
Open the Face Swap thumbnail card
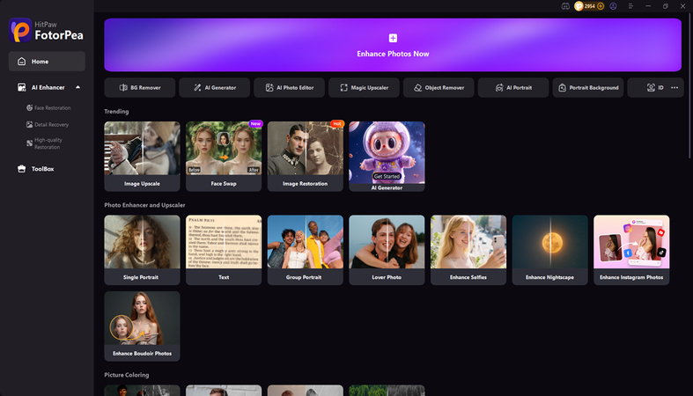click(224, 157)
